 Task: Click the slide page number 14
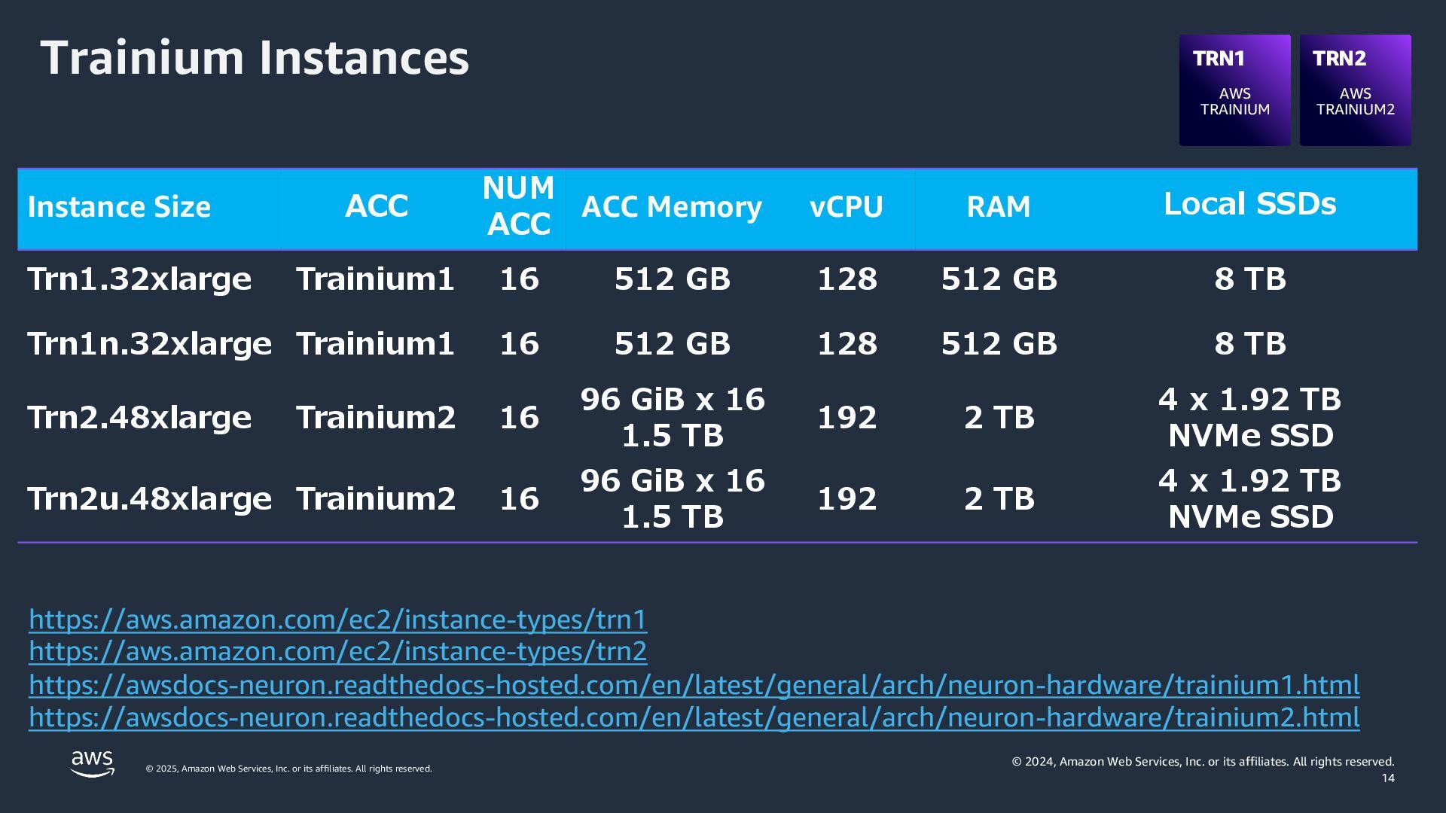[1388, 778]
